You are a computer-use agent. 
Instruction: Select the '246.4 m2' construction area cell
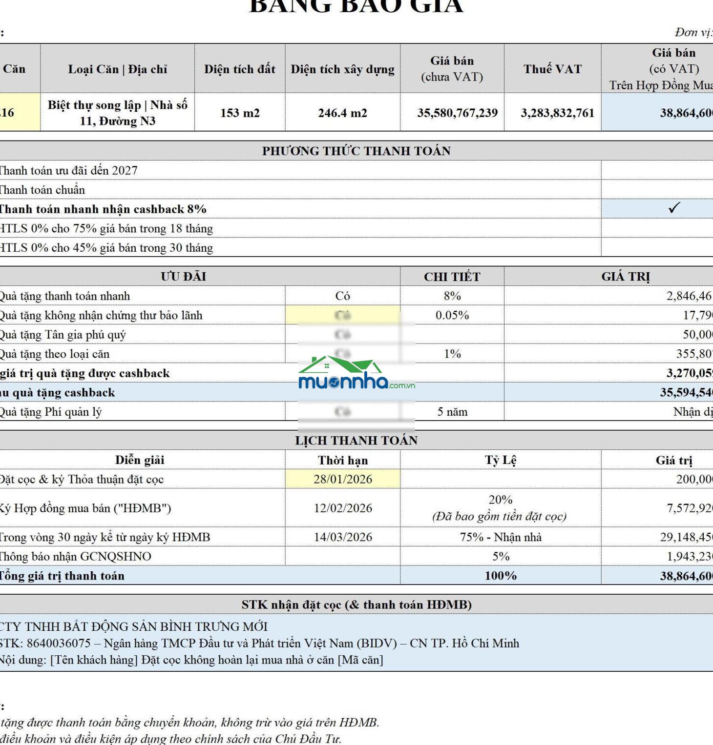[342, 113]
